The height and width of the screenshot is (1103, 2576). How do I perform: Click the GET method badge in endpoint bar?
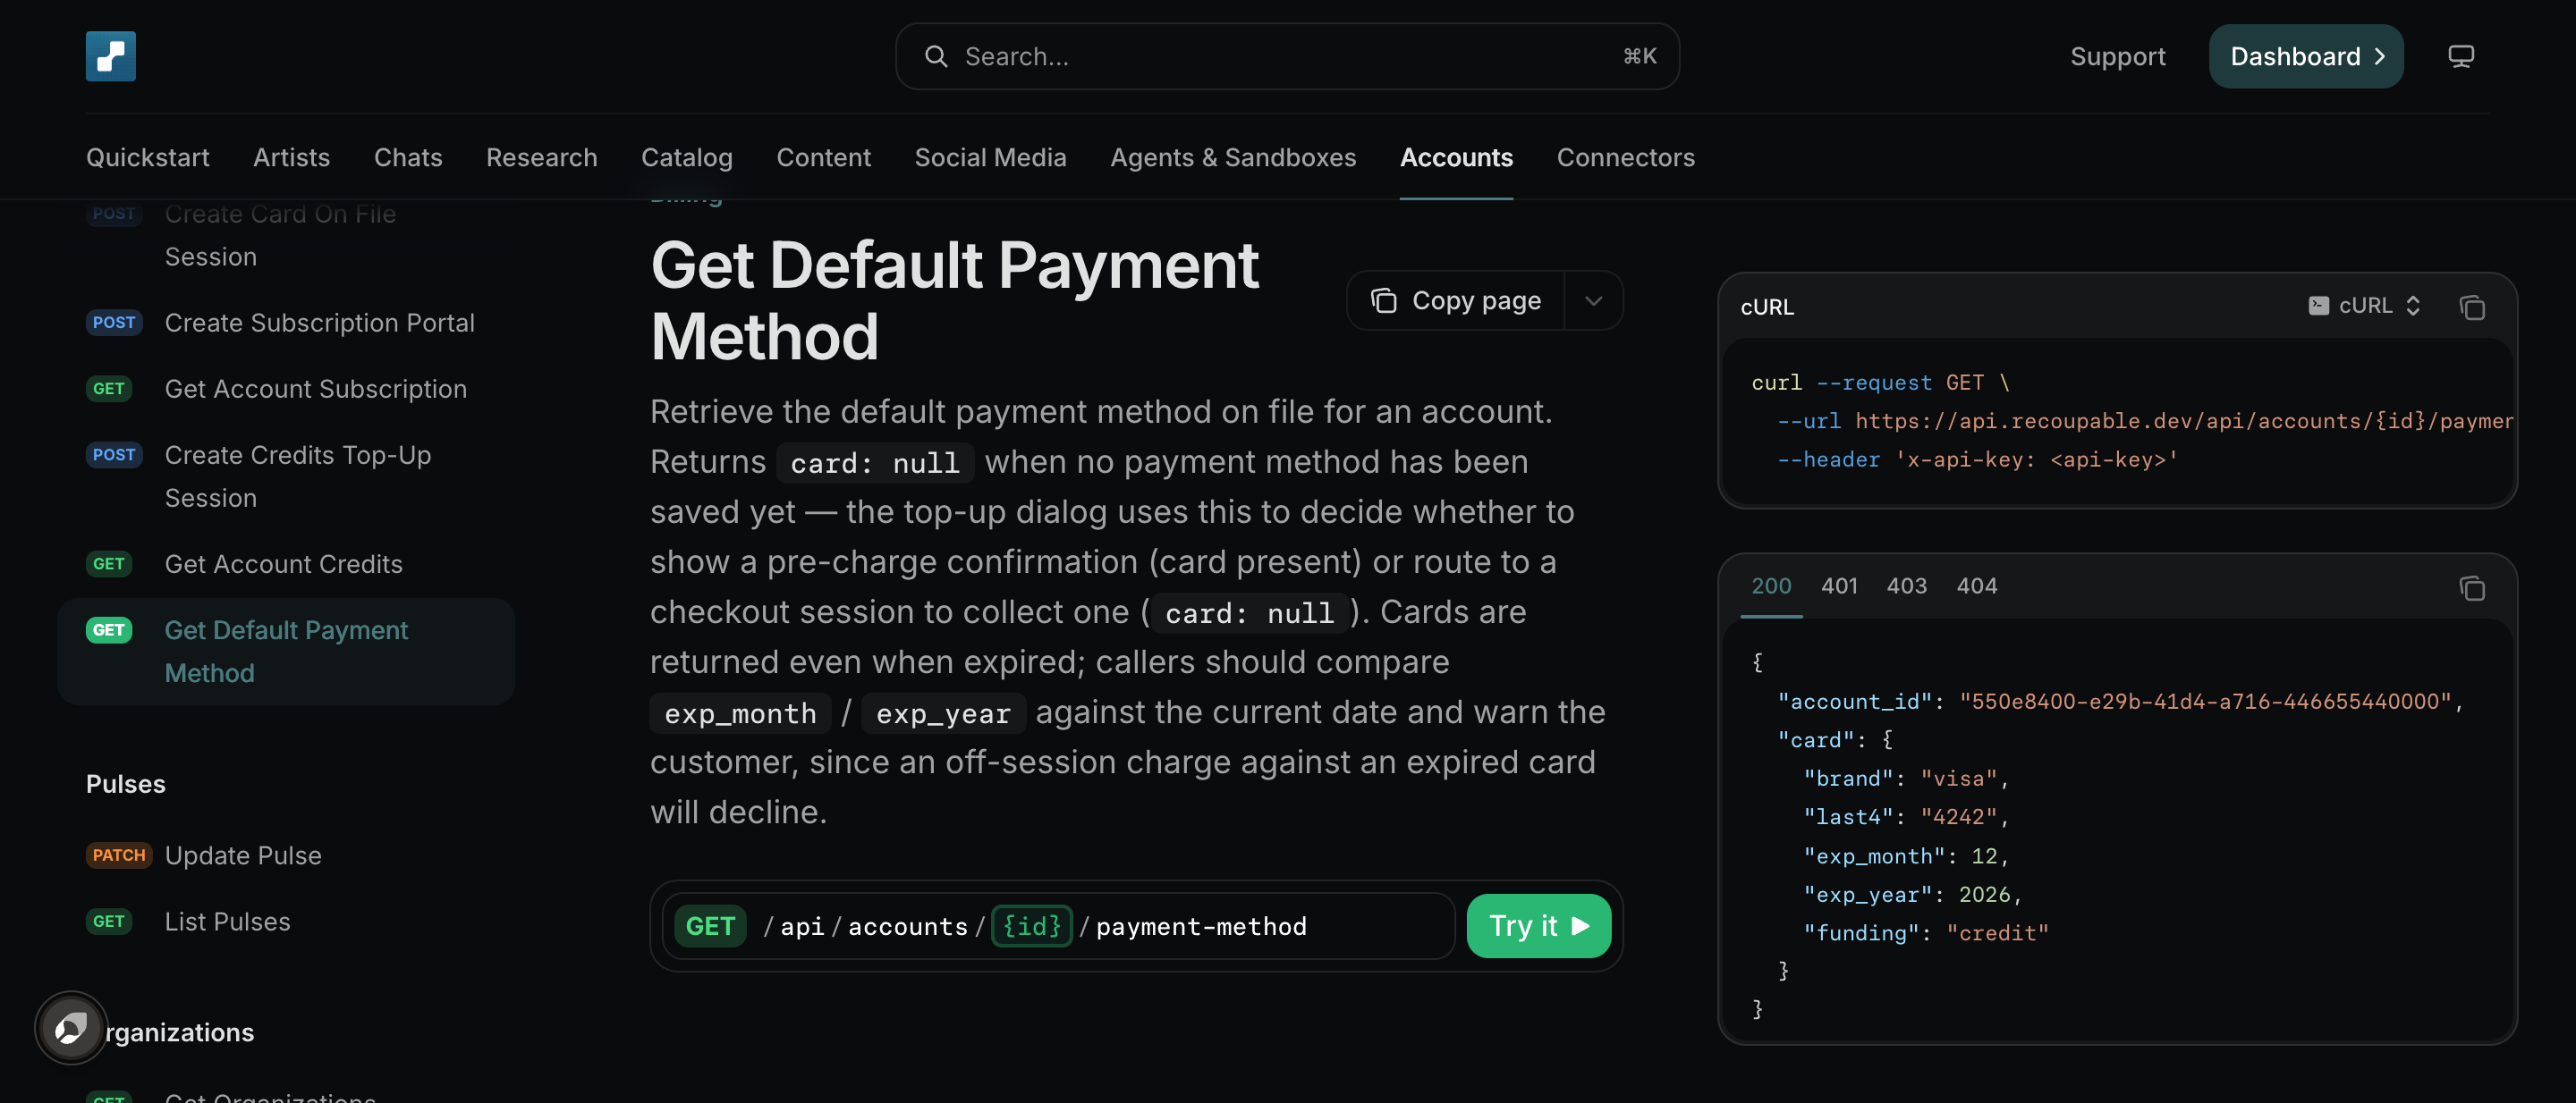pos(710,926)
